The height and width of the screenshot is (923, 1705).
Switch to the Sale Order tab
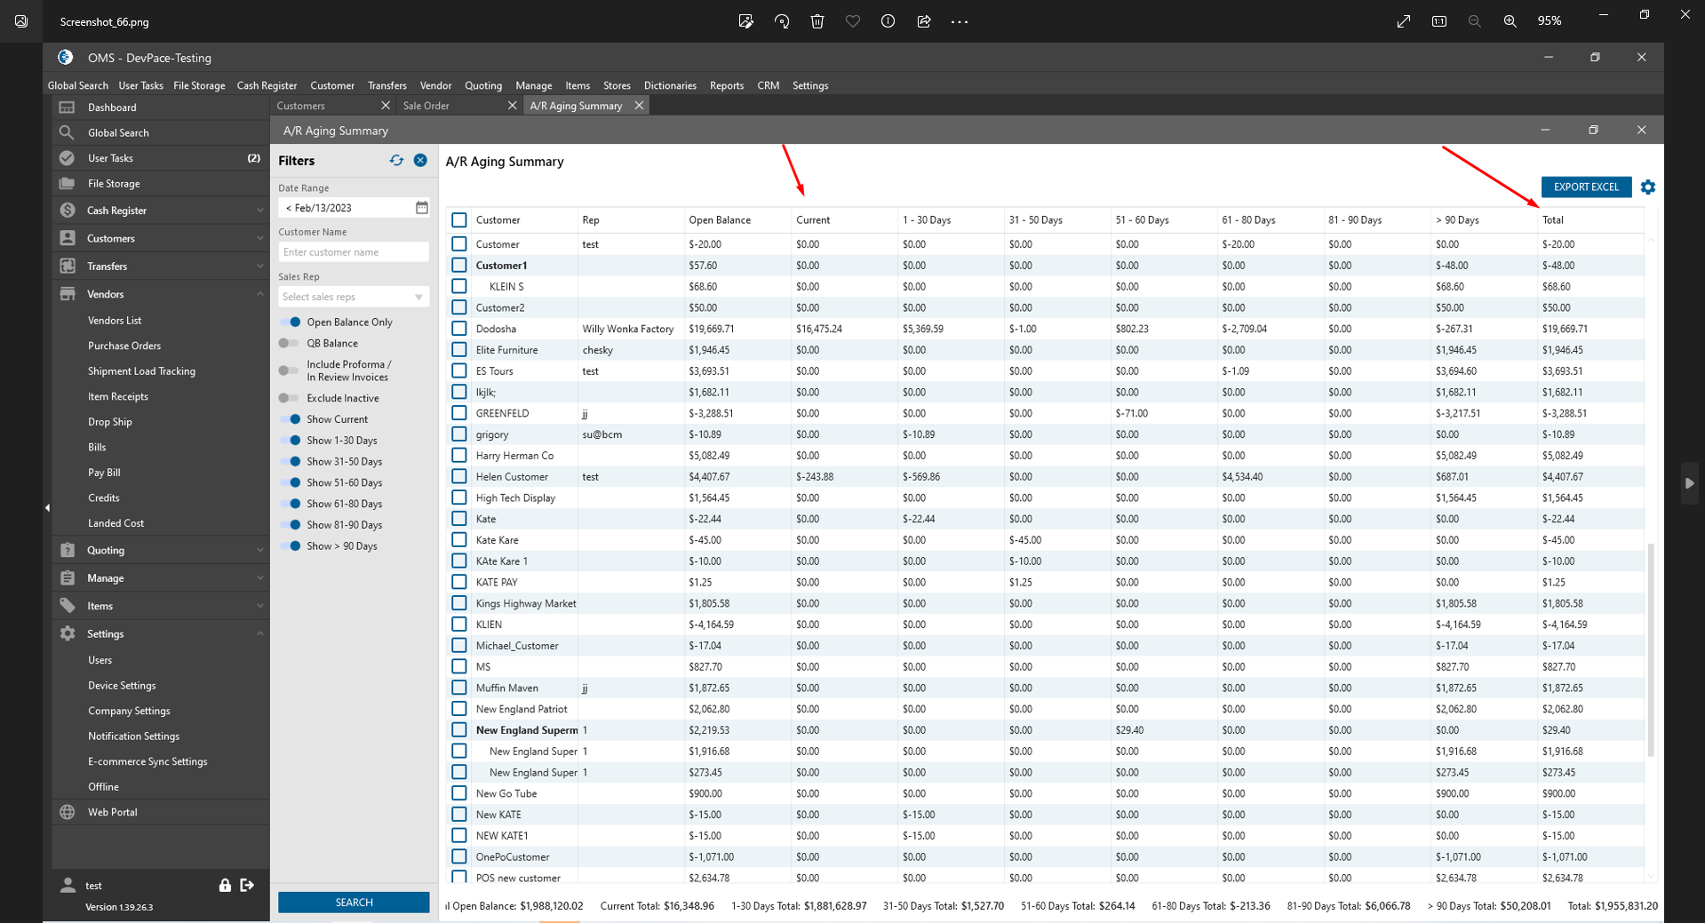[x=426, y=106]
